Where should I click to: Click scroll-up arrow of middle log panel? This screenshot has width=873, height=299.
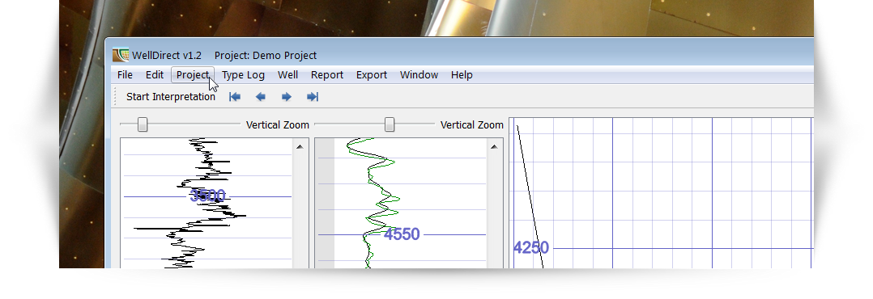point(494,147)
